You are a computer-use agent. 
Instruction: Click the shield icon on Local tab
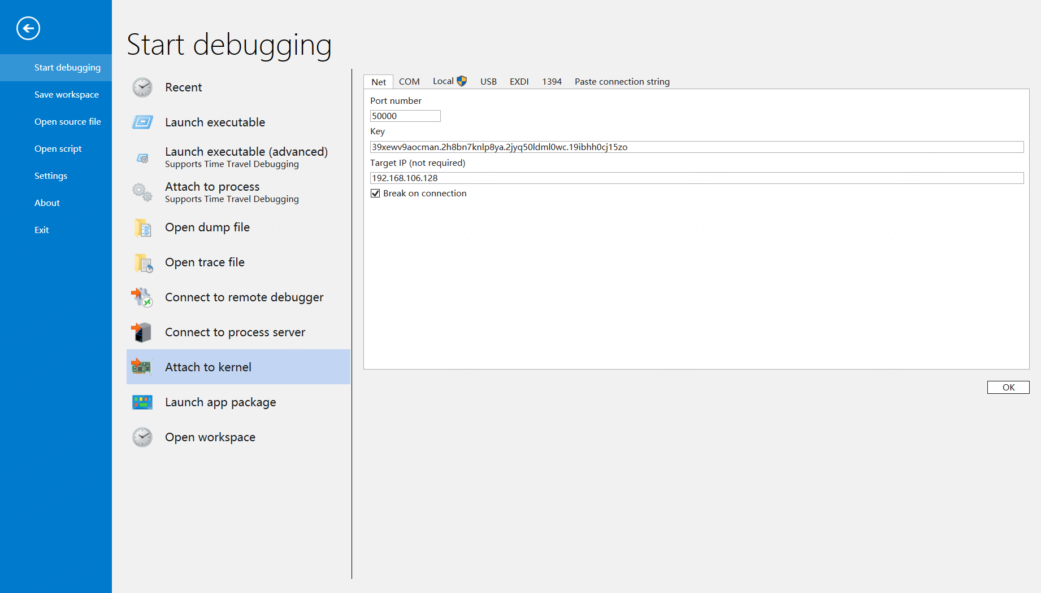(x=462, y=81)
